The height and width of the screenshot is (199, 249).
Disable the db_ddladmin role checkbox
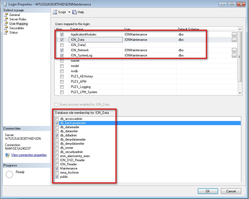coord(57,135)
